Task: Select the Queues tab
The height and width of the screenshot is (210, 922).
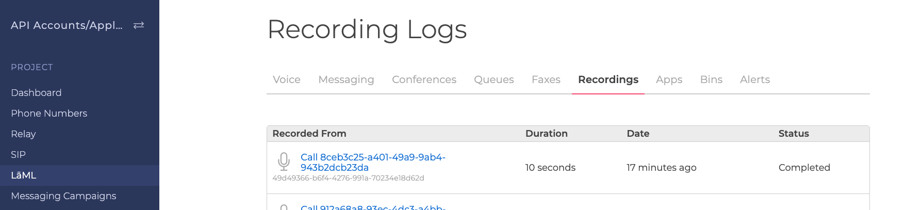Action: (x=494, y=79)
